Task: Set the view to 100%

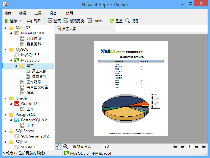Action: (x=95, y=21)
